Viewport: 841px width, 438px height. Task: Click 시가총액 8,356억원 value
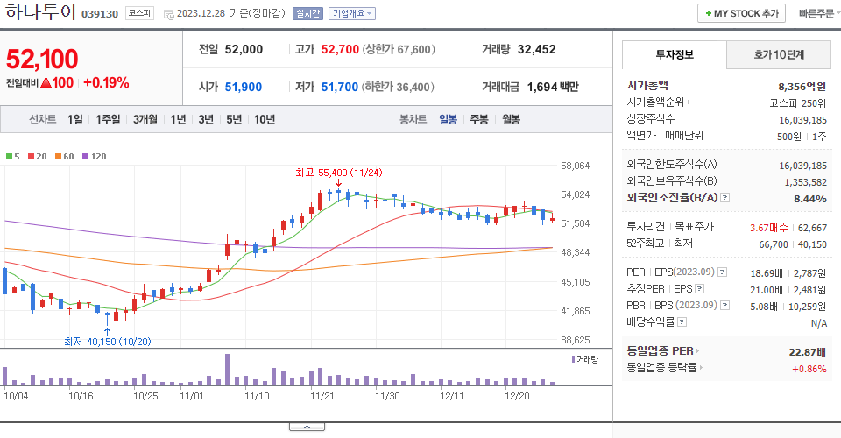[x=802, y=87]
